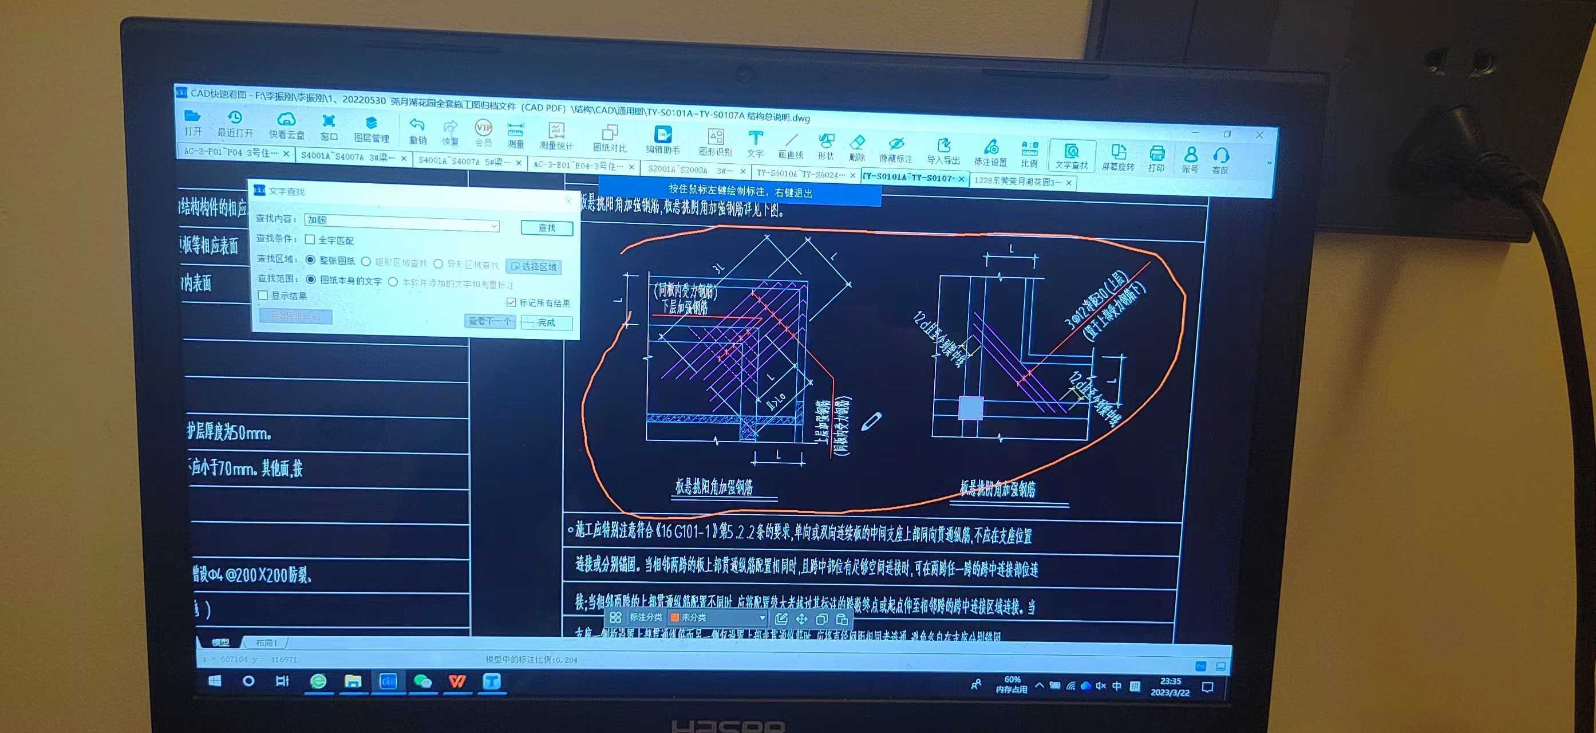1596x733 pixels.
Task: Open 编辑助手 edit assistant
Action: tap(663, 141)
